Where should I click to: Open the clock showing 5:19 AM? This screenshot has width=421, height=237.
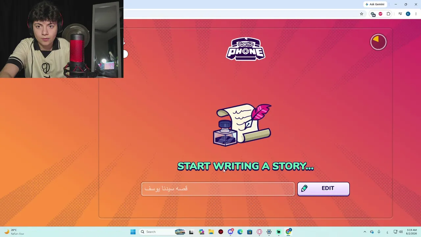tap(412, 232)
